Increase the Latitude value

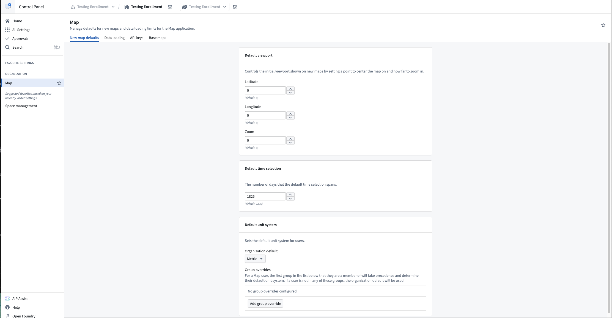click(290, 89)
